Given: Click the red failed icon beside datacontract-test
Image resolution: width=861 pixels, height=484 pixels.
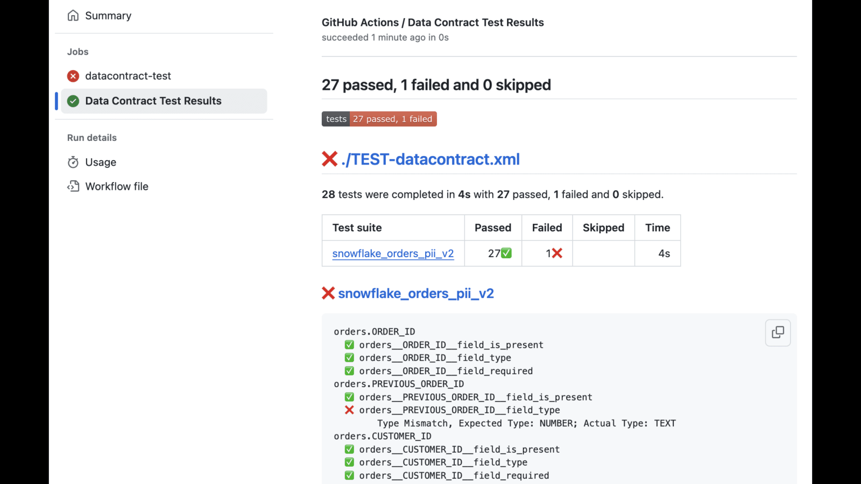Looking at the screenshot, I should (x=73, y=76).
